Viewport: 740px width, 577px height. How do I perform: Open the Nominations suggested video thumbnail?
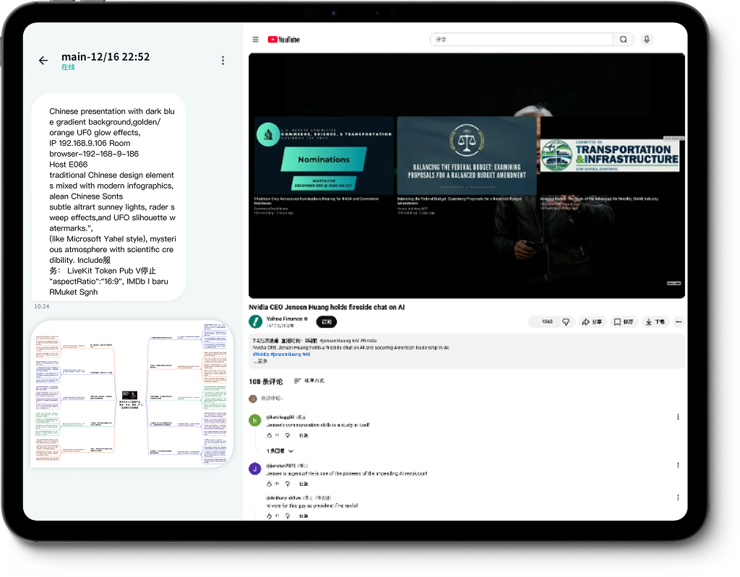coord(323,155)
